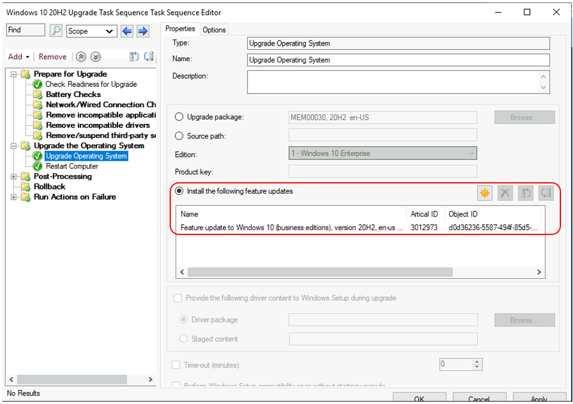Open the Add menu
This screenshot has width=573, height=404.
click(x=19, y=57)
